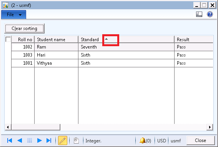The height and width of the screenshot is (147, 218).
Task: Go to the first record
Action: 10,140
